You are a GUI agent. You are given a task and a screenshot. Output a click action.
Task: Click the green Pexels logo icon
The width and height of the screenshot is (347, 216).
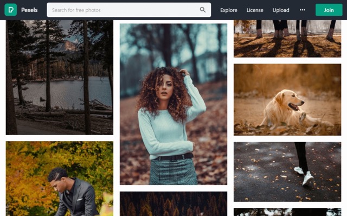[x=11, y=10]
